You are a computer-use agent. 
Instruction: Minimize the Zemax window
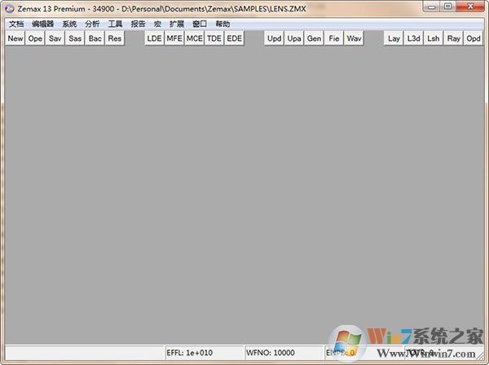coord(432,7)
